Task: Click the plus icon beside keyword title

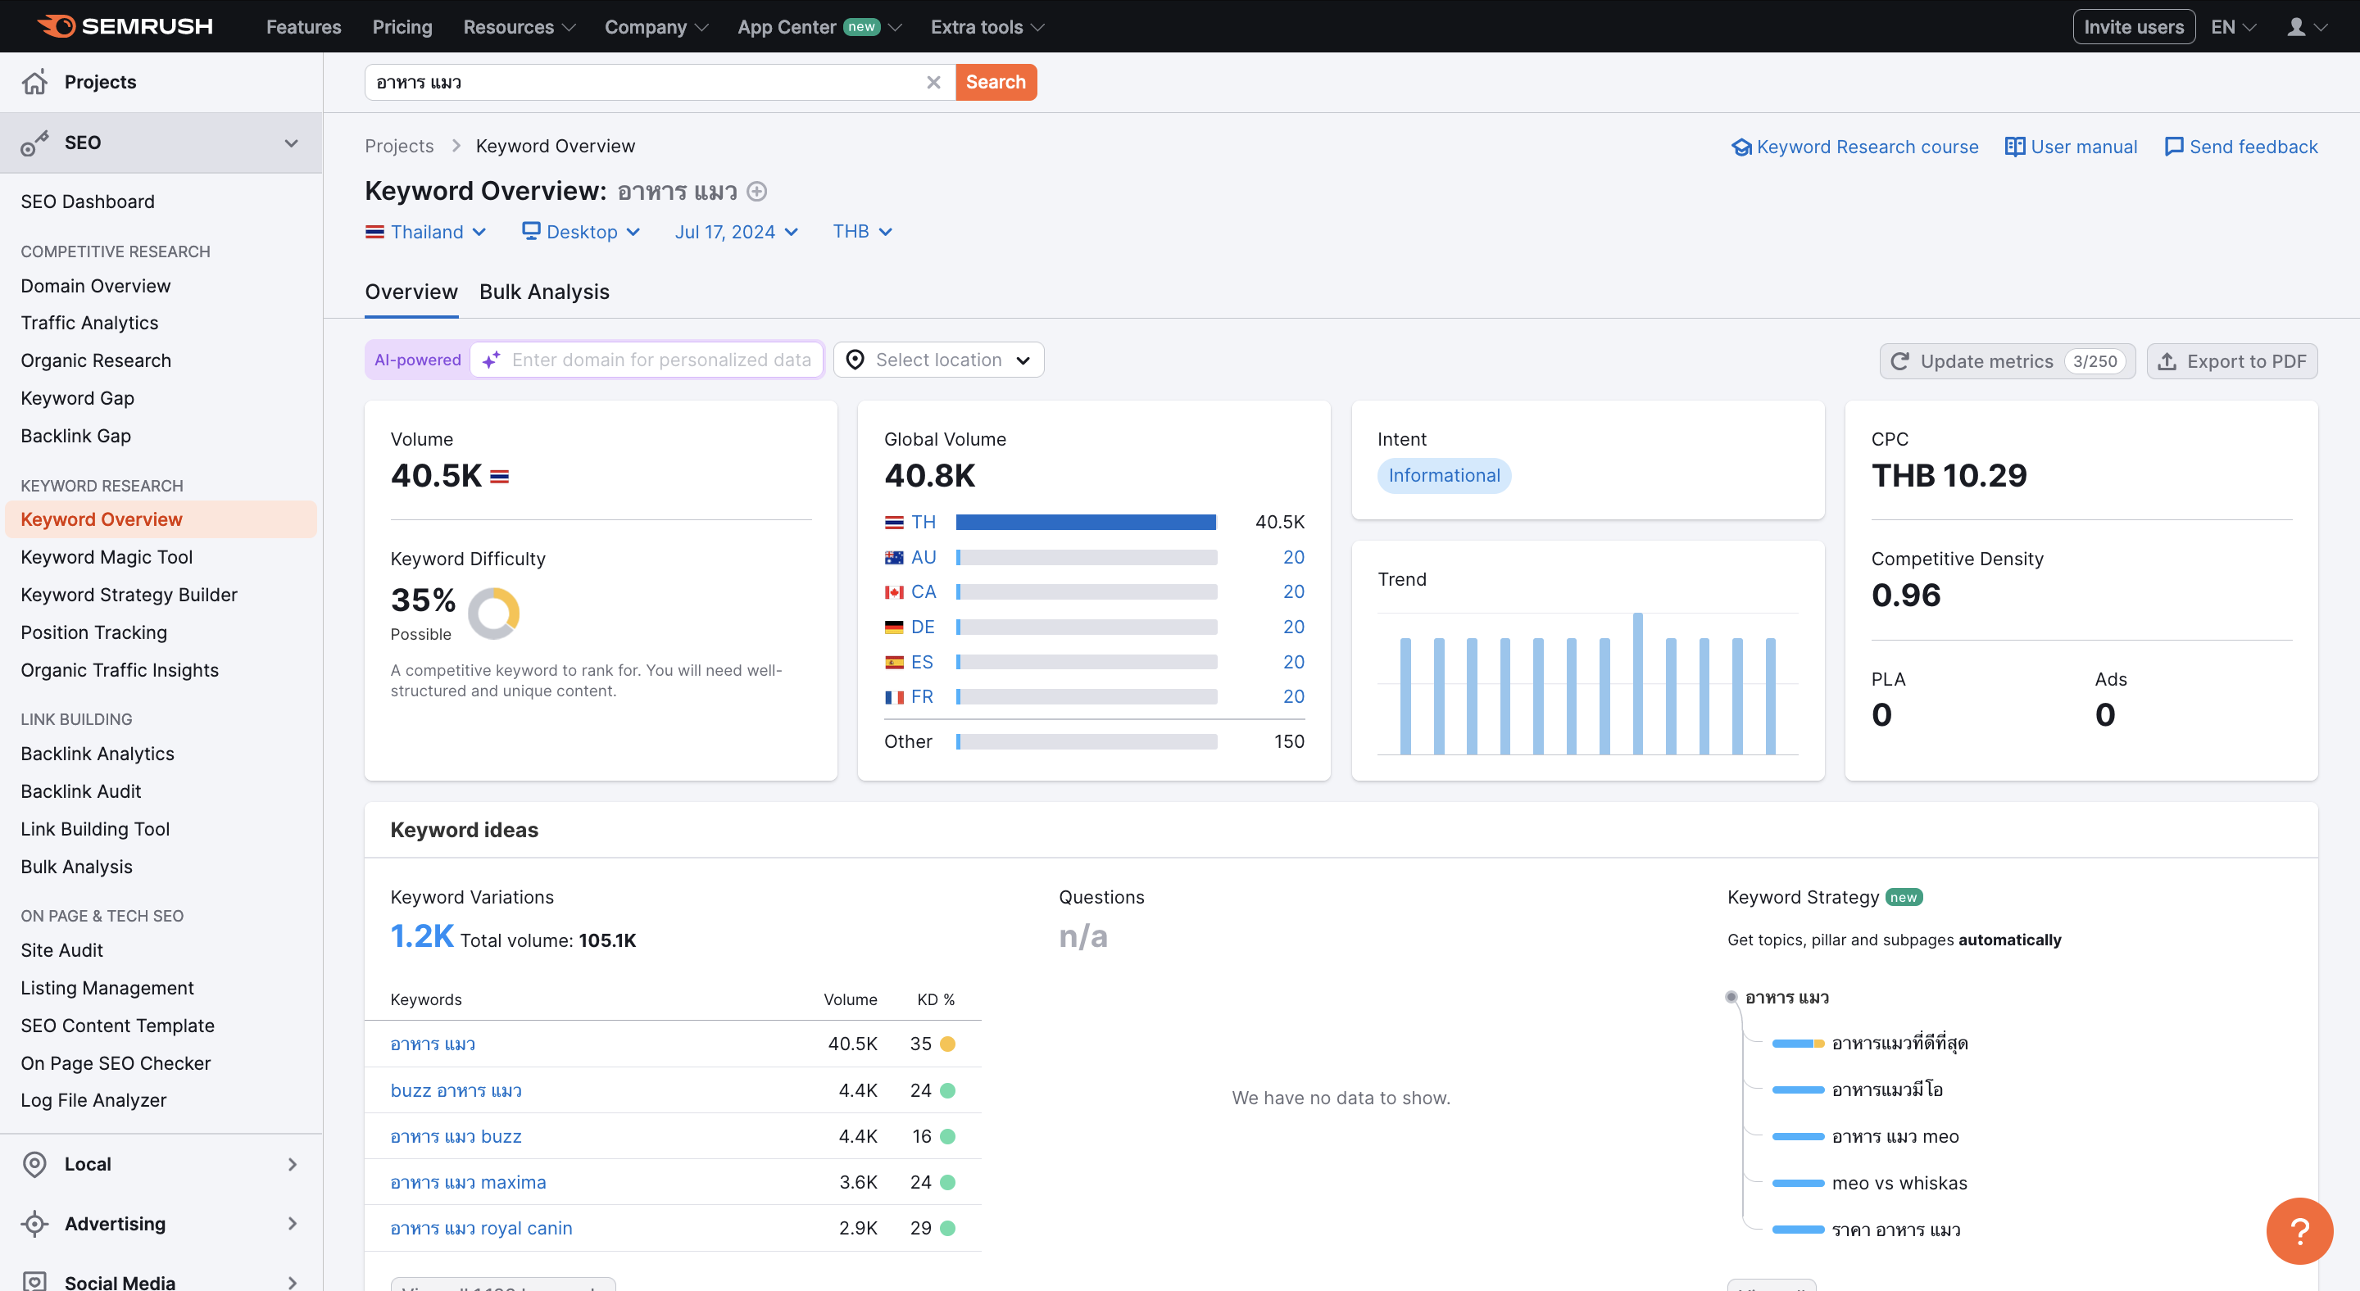Action: [x=756, y=192]
